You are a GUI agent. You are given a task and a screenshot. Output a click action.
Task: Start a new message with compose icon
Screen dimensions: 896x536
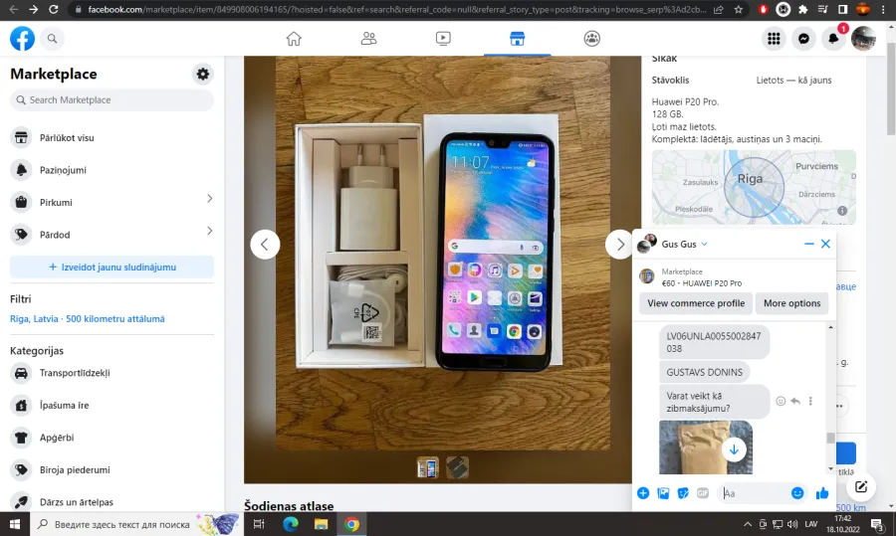click(861, 487)
